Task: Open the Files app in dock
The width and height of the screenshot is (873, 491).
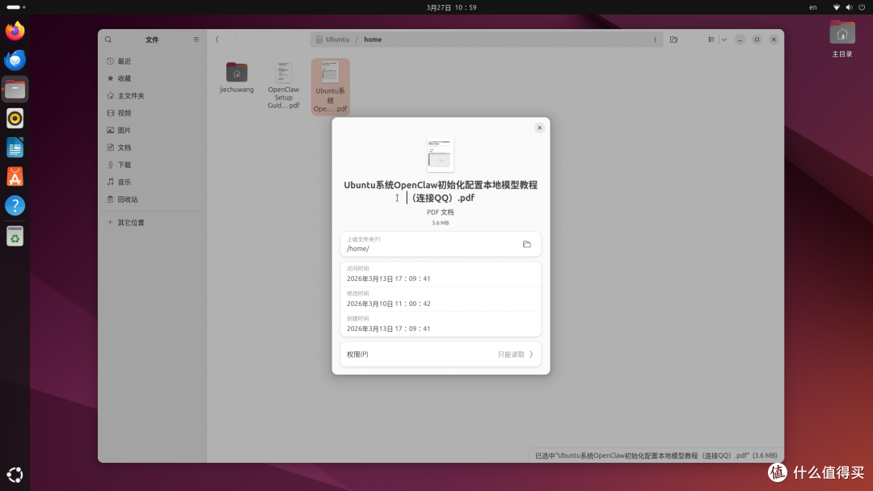Action: tap(15, 89)
